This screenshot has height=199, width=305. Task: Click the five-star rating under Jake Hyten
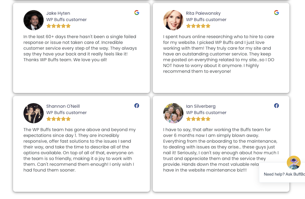[x=58, y=26]
